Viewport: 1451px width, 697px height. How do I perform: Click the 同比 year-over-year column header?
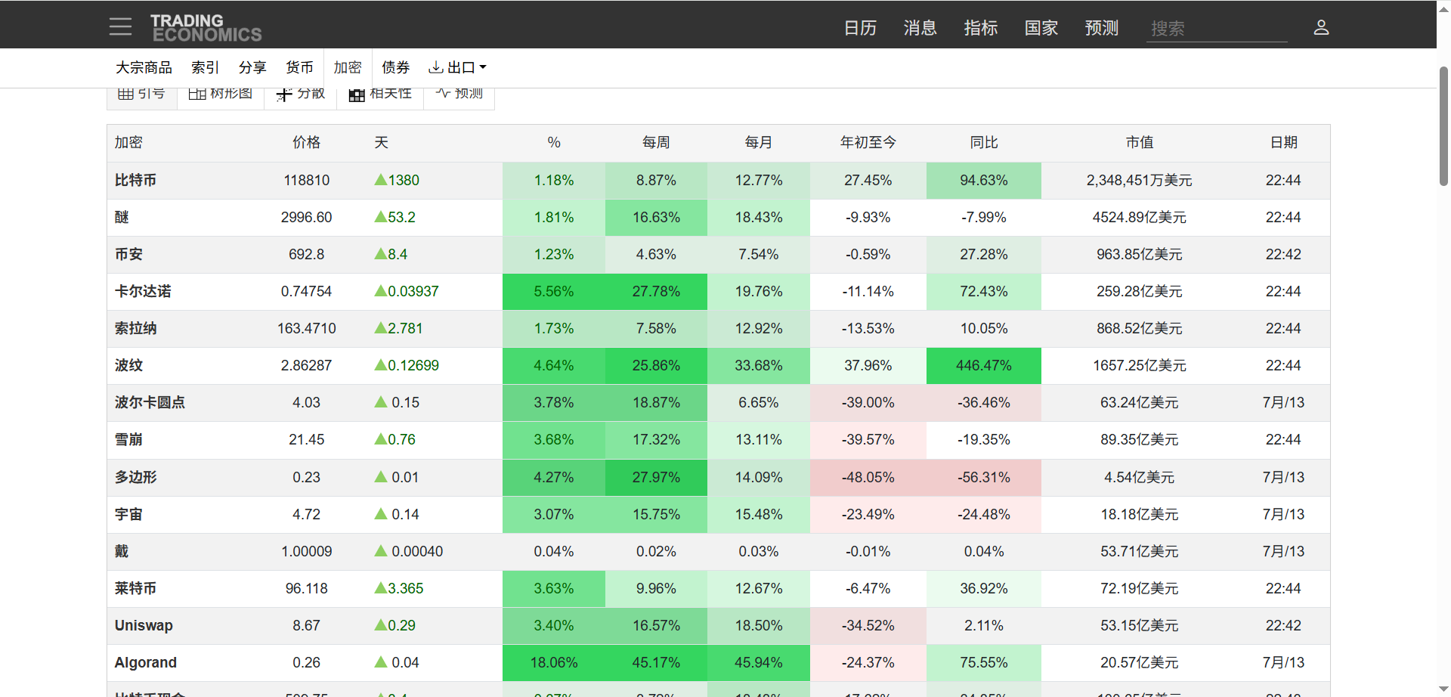[x=984, y=142]
